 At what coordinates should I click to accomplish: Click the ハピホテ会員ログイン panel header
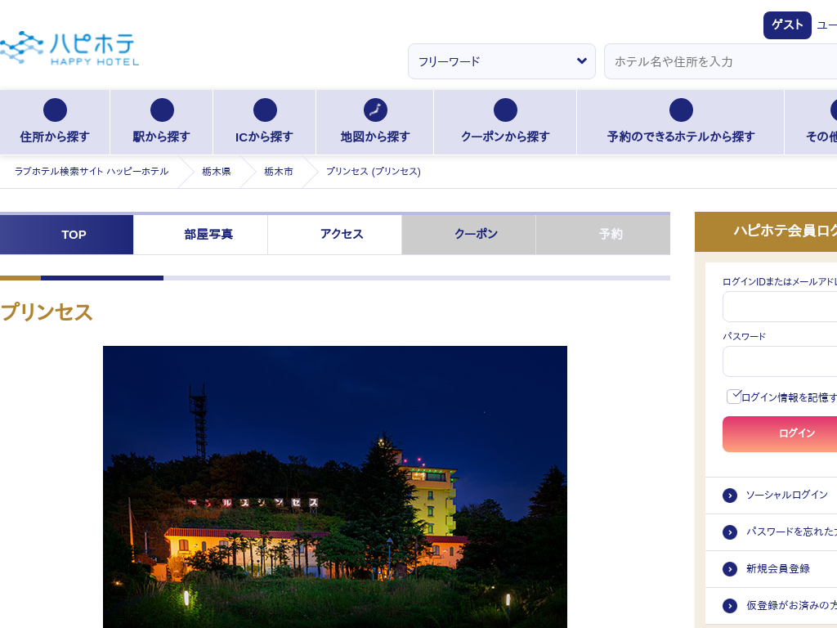point(766,231)
